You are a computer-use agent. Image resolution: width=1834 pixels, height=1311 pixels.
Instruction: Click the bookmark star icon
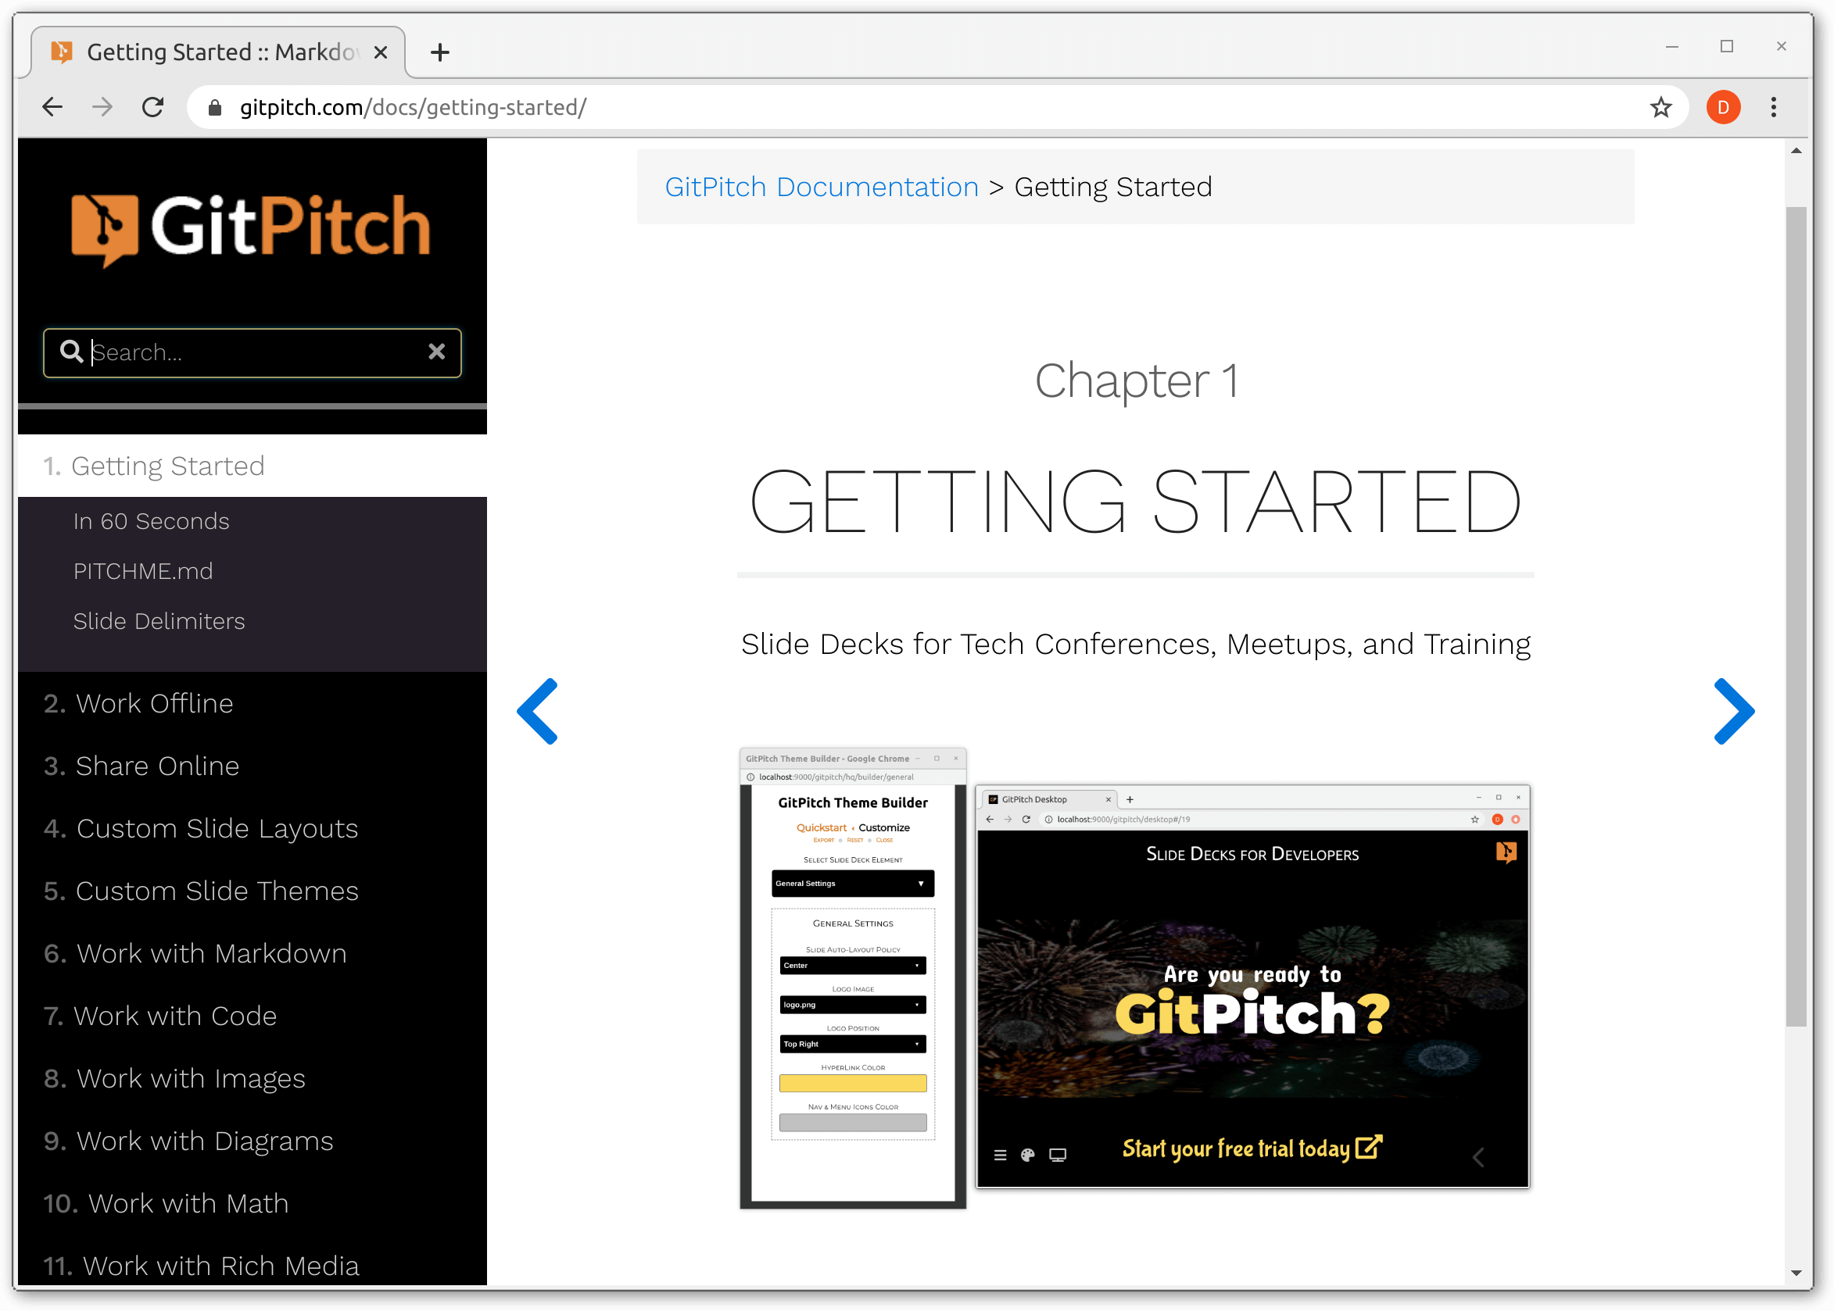(x=1660, y=106)
